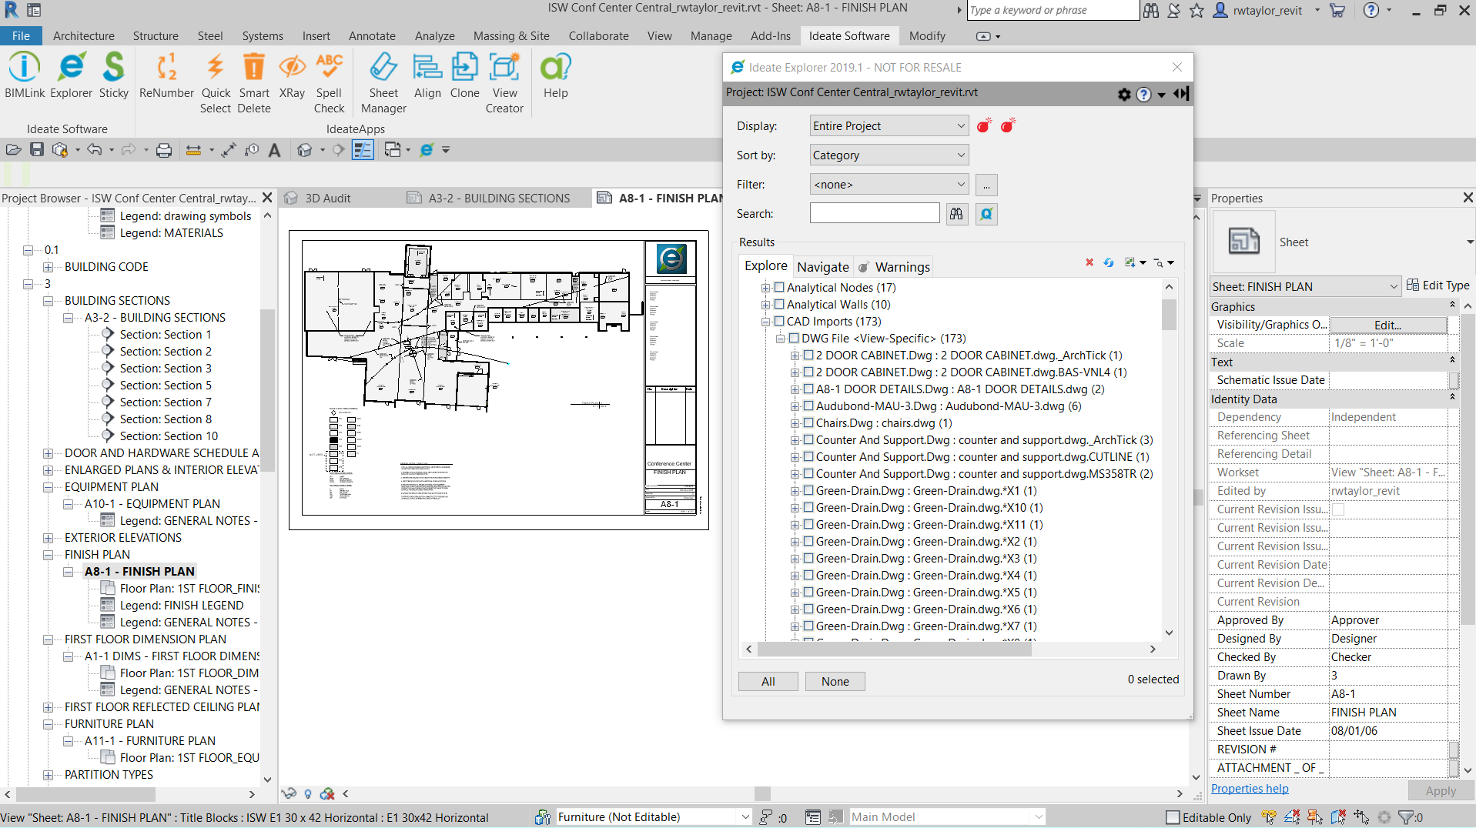Screen dimensions: 1476x828
Task: Launch the Align tool
Action: [x=427, y=75]
